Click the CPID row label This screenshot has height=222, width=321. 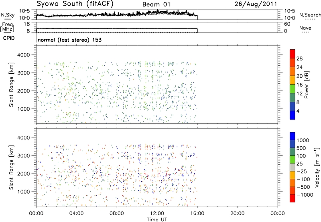pos(9,38)
